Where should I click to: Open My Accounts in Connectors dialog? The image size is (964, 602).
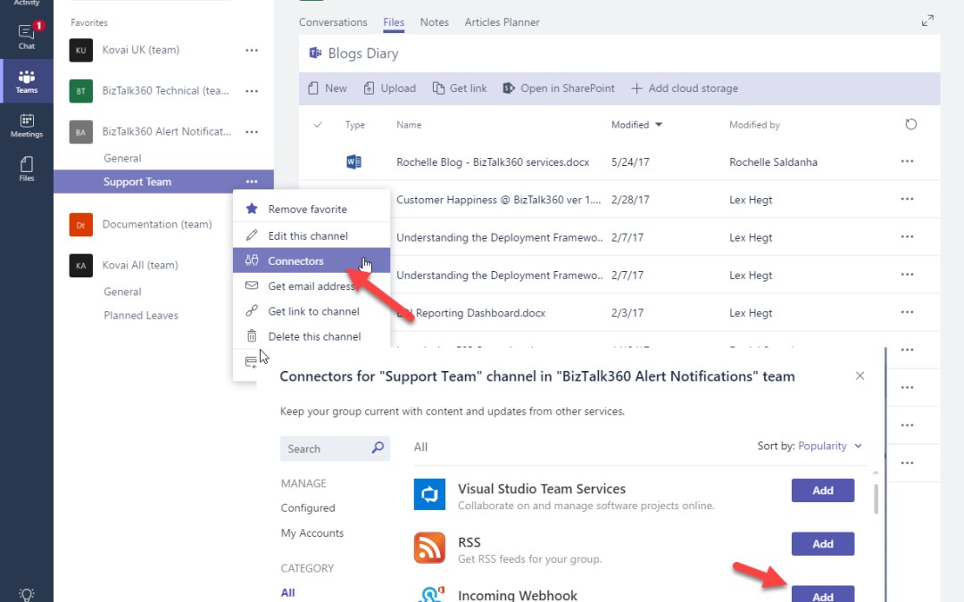(312, 533)
